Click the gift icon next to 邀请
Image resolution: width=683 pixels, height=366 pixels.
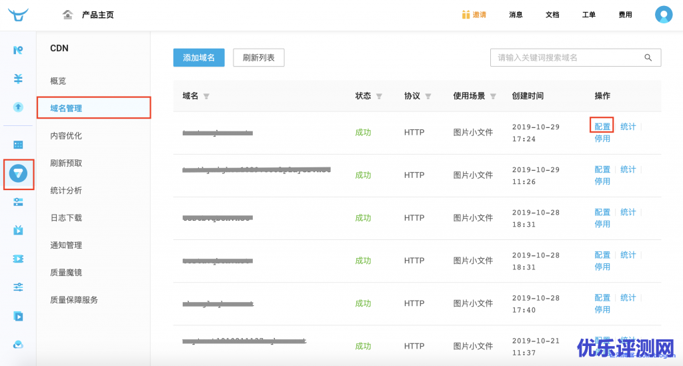pos(466,15)
